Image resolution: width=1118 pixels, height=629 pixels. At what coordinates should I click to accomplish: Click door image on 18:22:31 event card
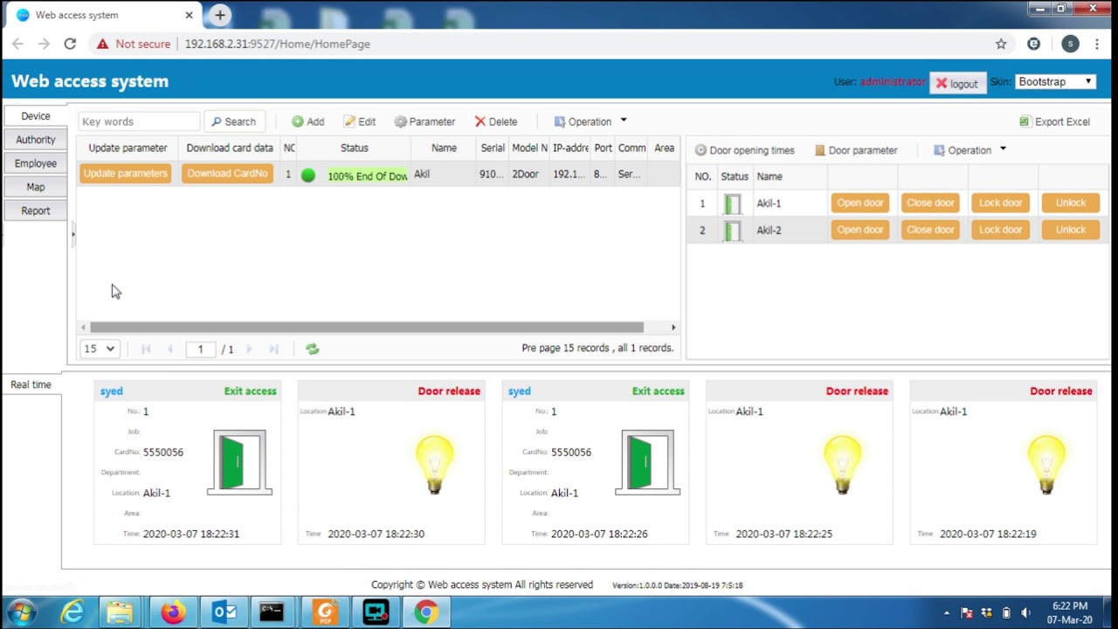239,462
